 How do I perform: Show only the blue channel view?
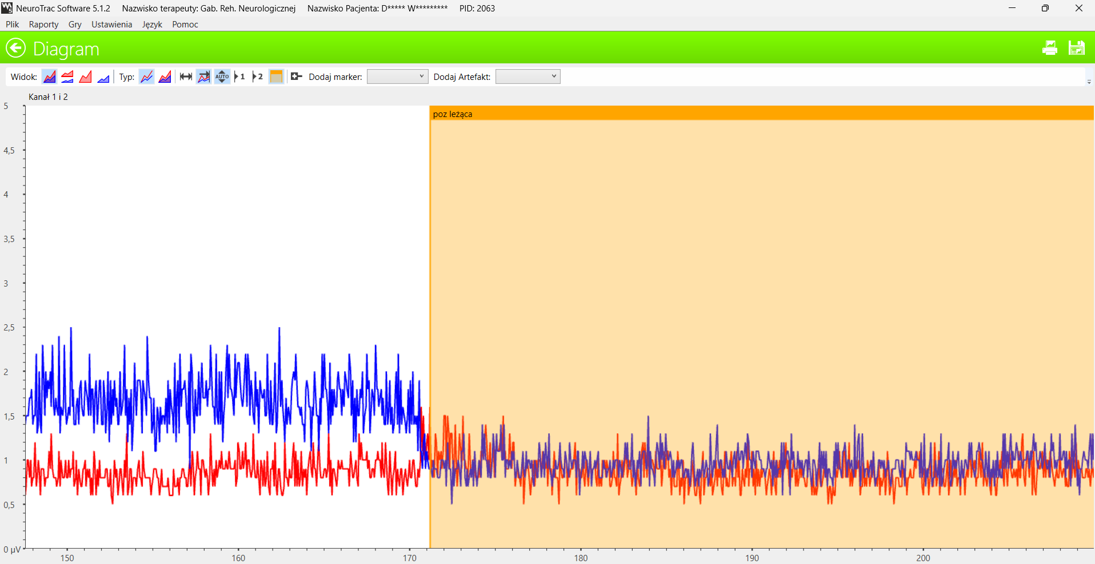tap(103, 76)
